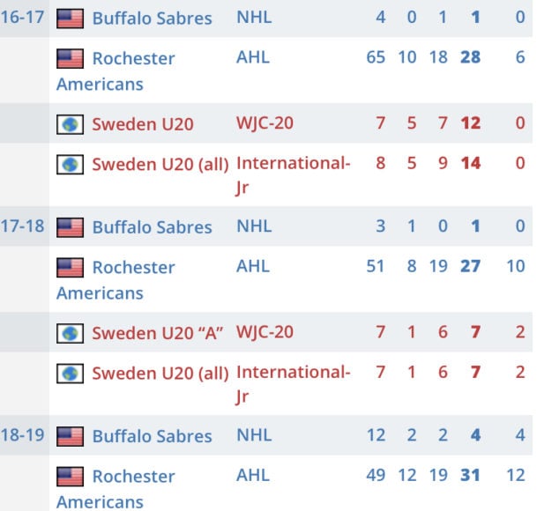Click the globe icon next to Sweden U20 WJC-20 12-point row
Image resolution: width=537 pixels, height=511 pixels.
pos(70,123)
